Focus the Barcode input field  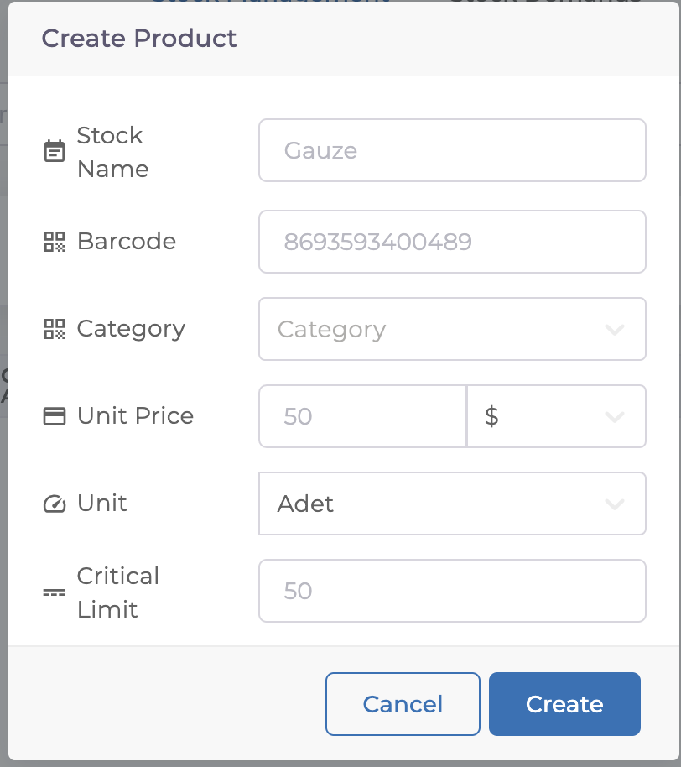point(452,242)
